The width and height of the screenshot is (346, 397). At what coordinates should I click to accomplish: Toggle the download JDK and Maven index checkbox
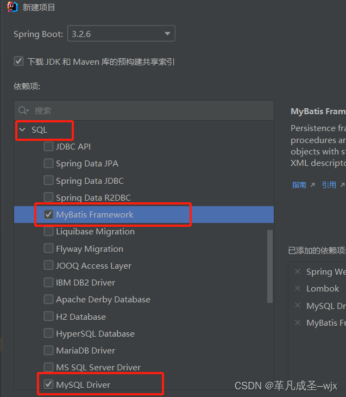18,61
